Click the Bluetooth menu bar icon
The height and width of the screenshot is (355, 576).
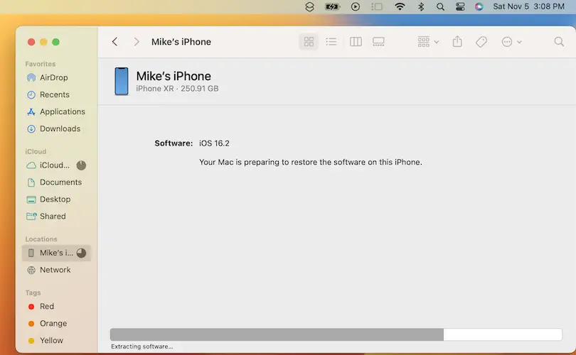(421, 6)
